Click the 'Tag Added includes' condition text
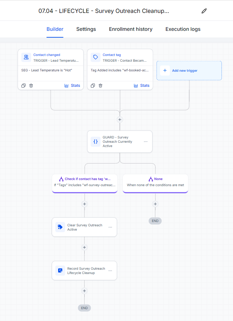 120,70
